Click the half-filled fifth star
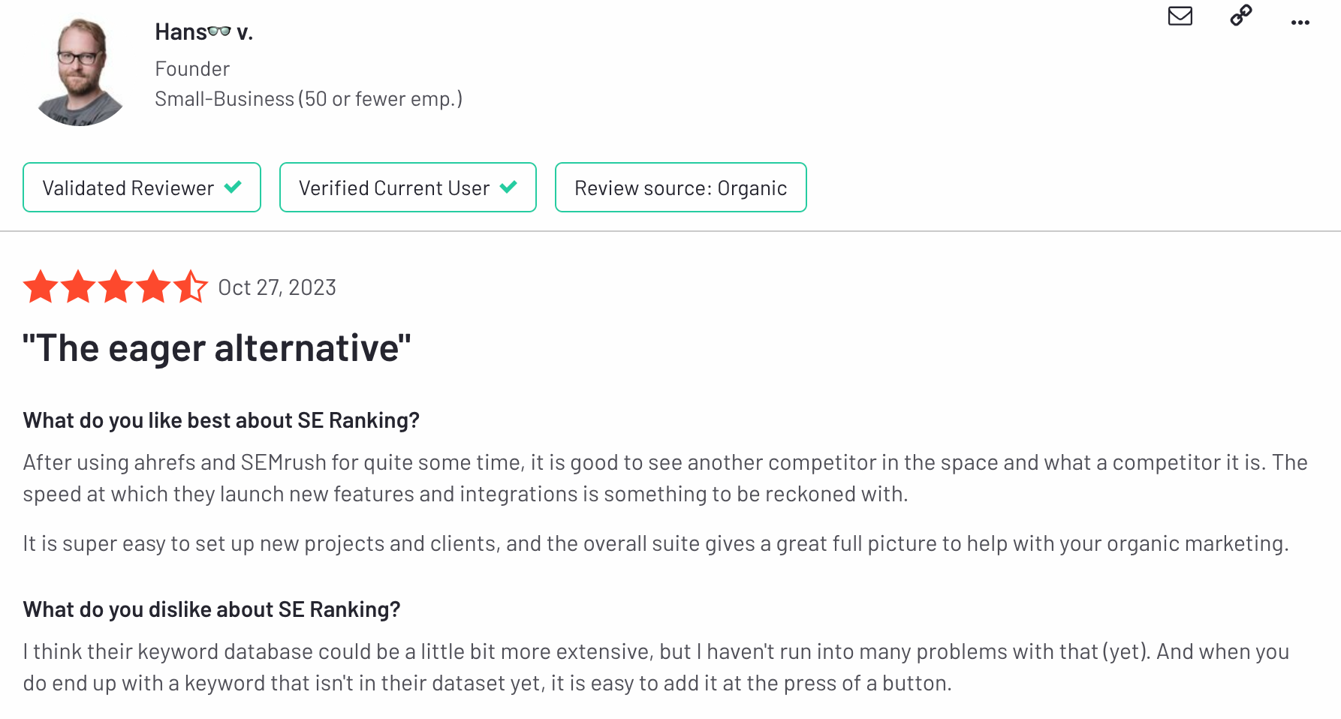This screenshot has width=1341, height=719. 191,287
